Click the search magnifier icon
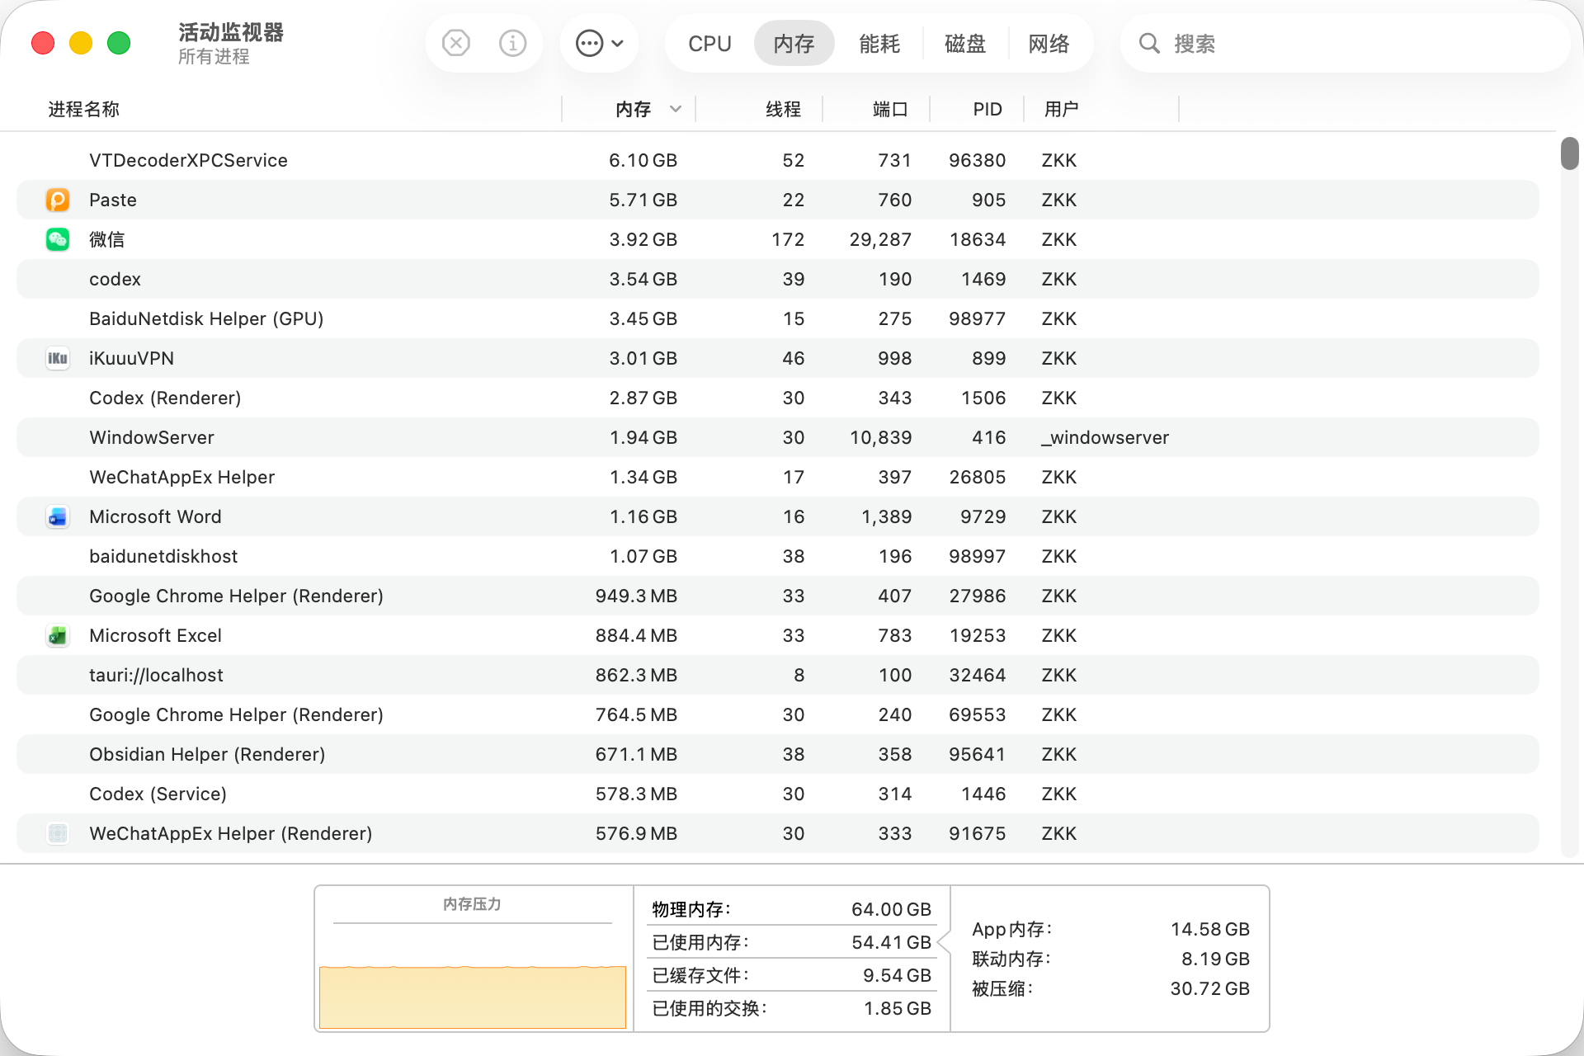This screenshot has height=1056, width=1584. click(x=1149, y=43)
